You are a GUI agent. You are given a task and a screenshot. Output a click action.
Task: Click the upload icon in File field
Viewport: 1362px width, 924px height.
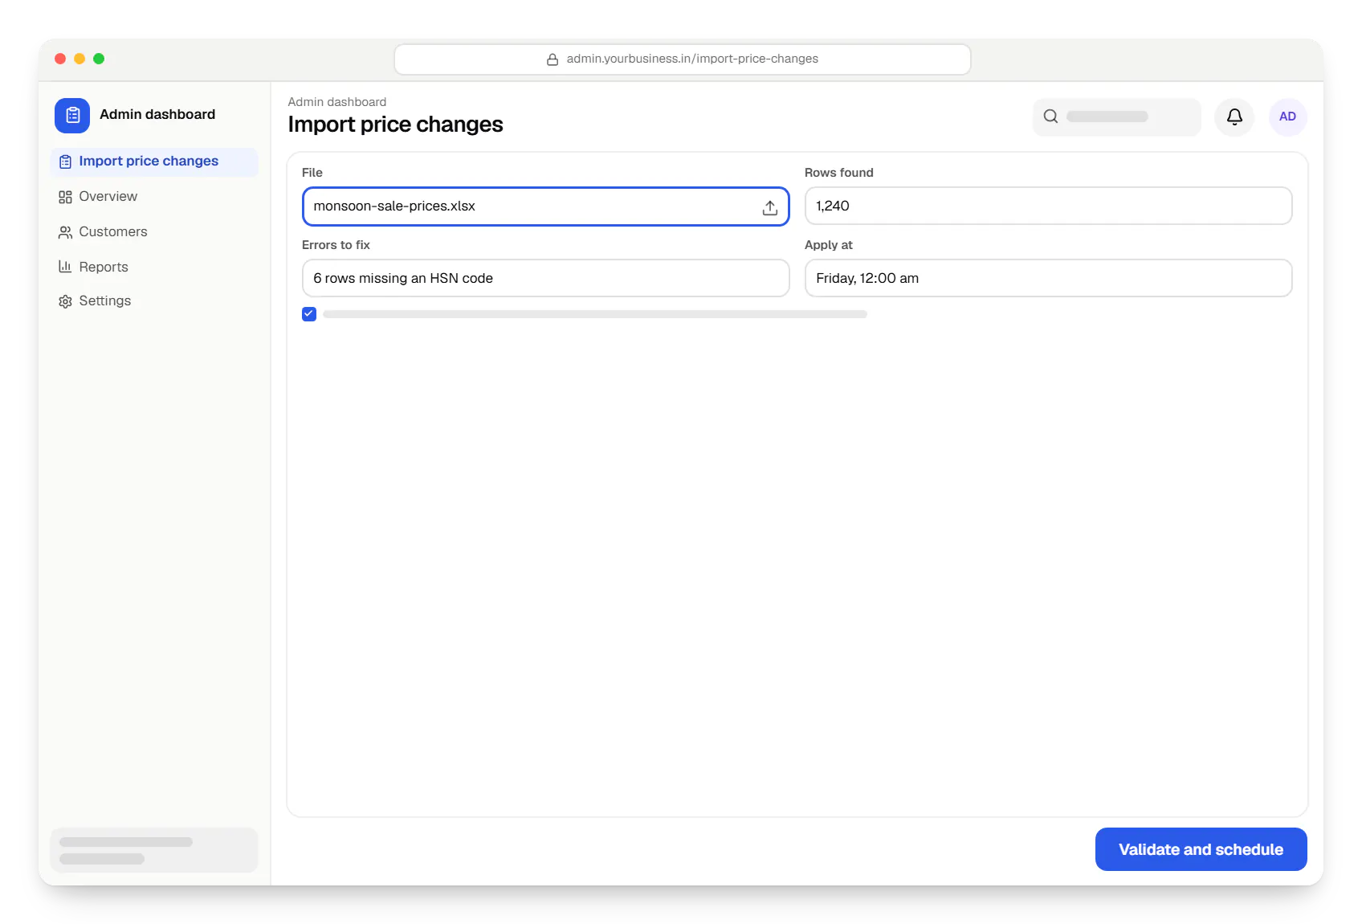(769, 207)
